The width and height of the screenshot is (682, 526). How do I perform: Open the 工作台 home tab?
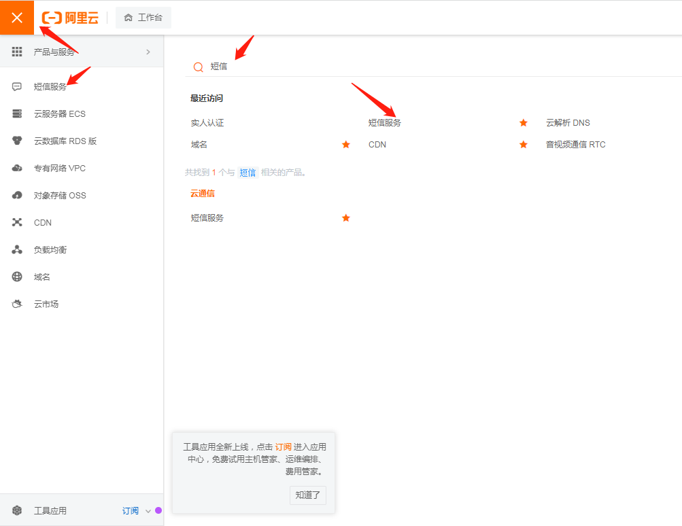tap(143, 18)
